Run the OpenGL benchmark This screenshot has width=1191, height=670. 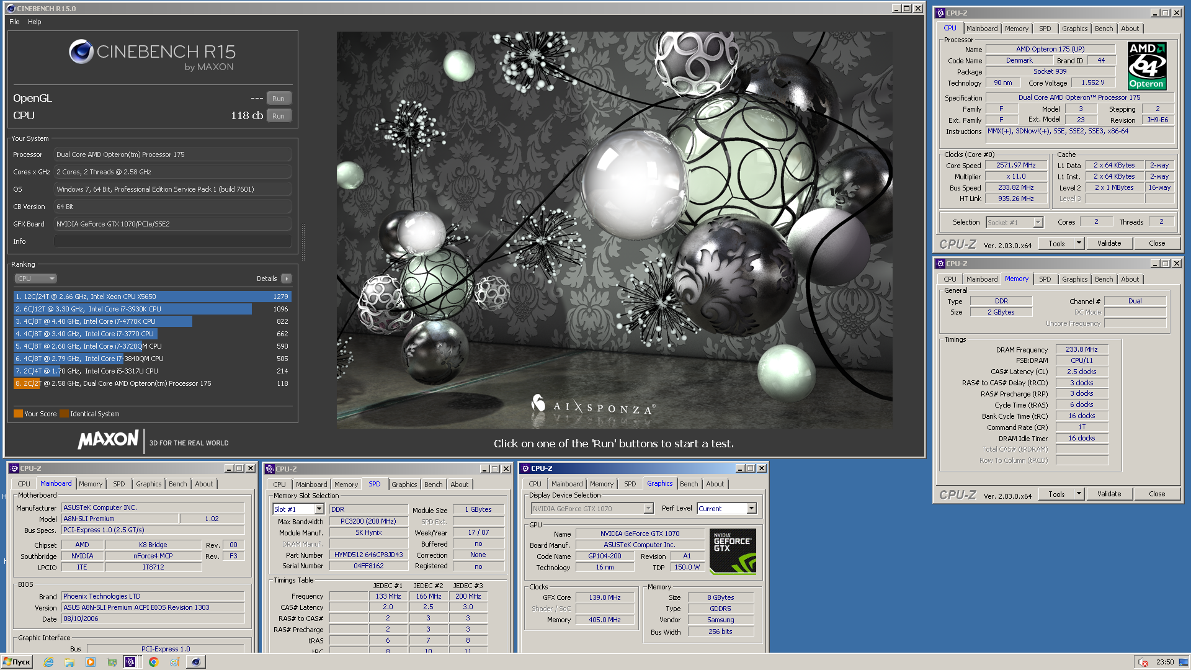pyautogui.click(x=279, y=99)
